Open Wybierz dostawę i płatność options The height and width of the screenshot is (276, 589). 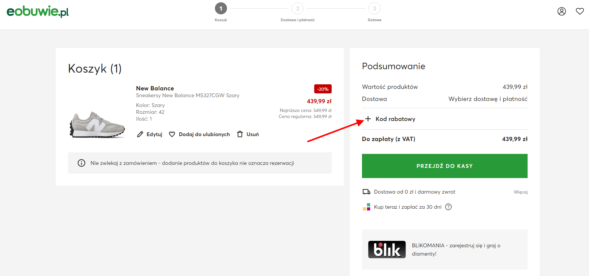pyautogui.click(x=487, y=99)
